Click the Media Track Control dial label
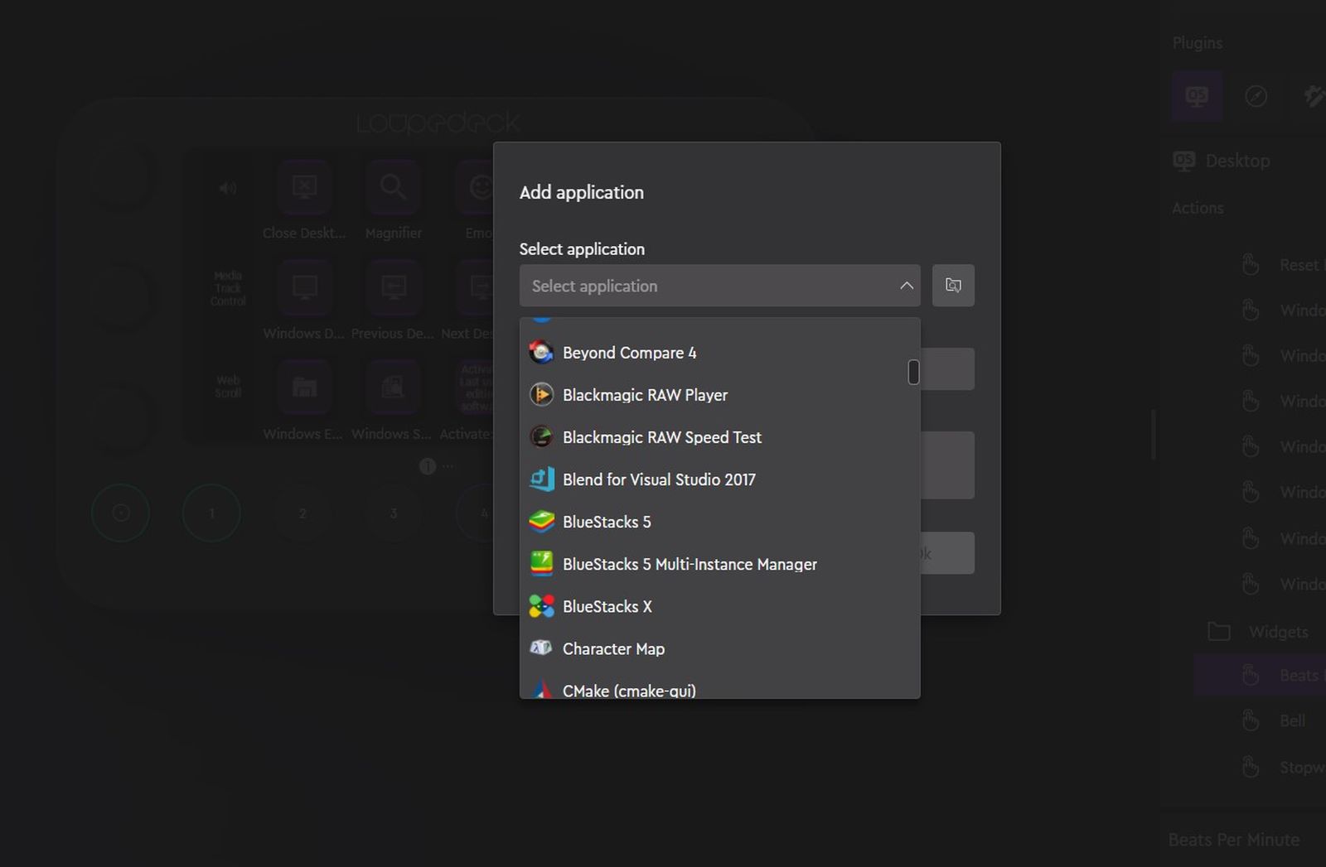 228,288
